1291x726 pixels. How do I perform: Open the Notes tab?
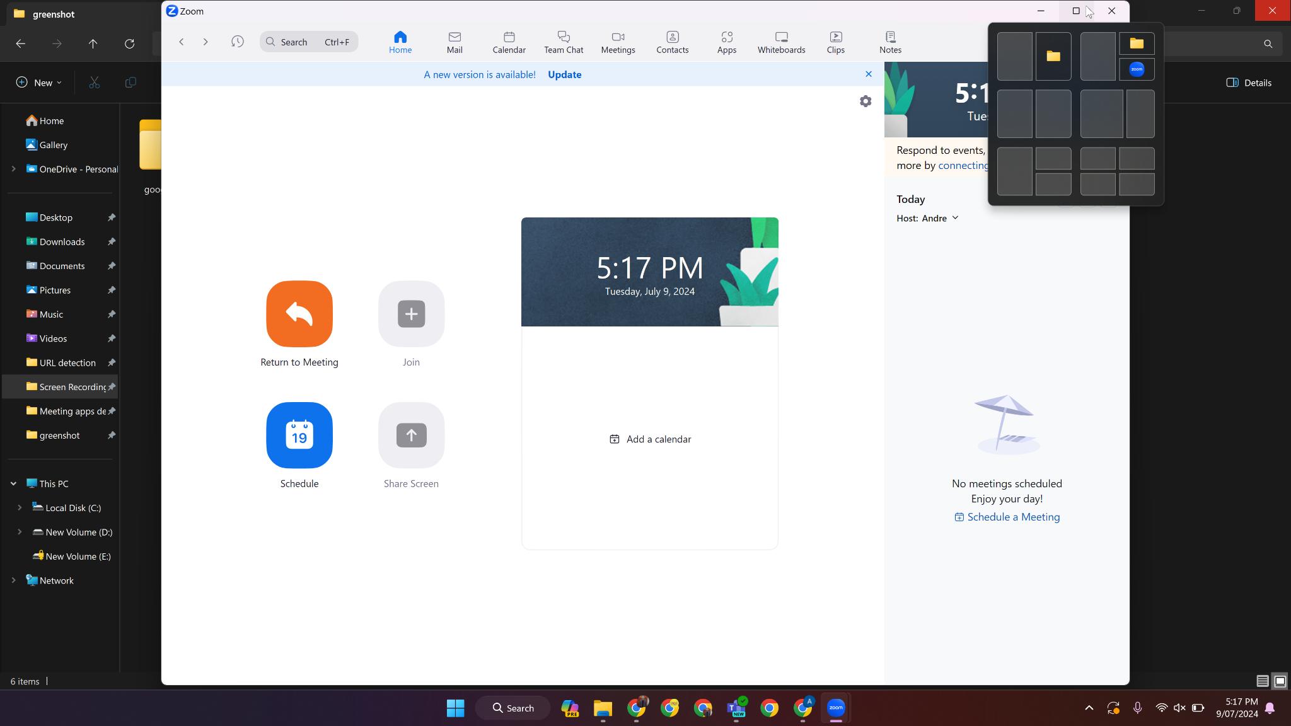coord(890,42)
